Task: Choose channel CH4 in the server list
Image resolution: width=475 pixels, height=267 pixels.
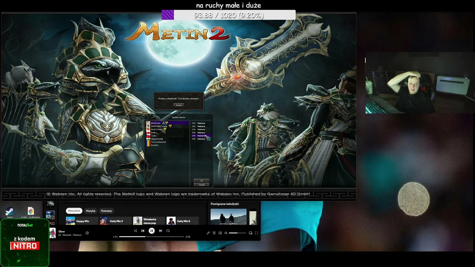Action: pyautogui.click(x=201, y=132)
